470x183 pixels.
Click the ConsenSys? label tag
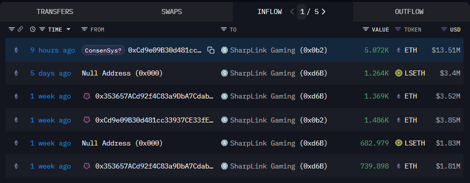103,50
